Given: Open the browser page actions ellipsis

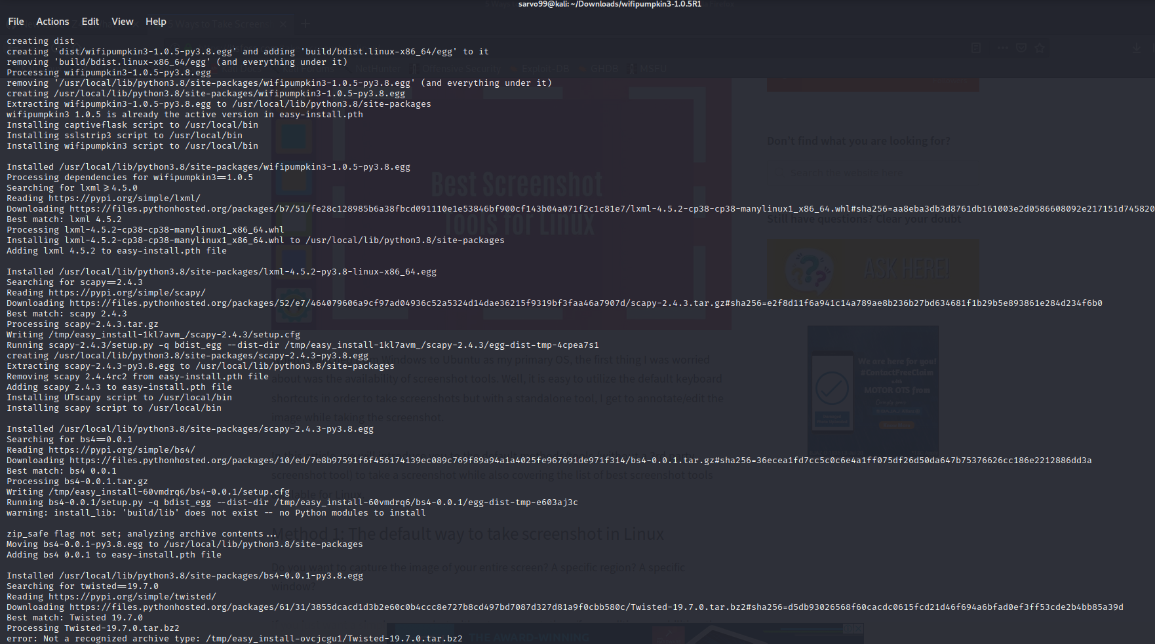Looking at the screenshot, I should tap(1003, 48).
